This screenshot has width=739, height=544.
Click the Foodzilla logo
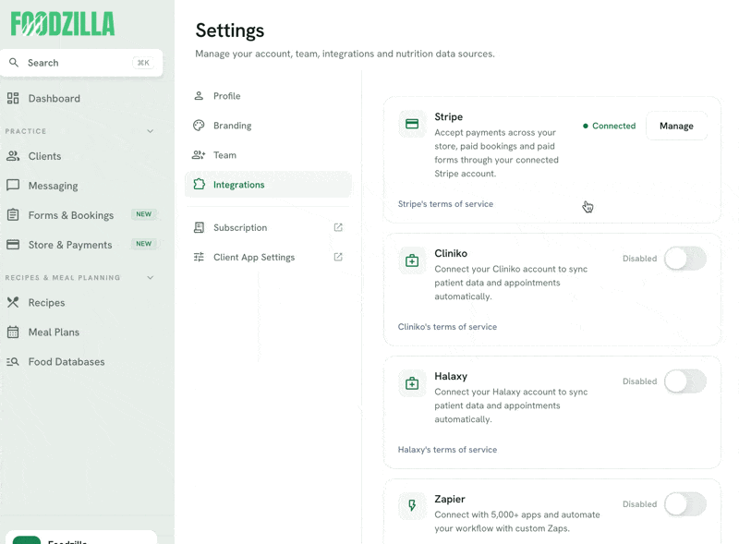pyautogui.click(x=63, y=24)
